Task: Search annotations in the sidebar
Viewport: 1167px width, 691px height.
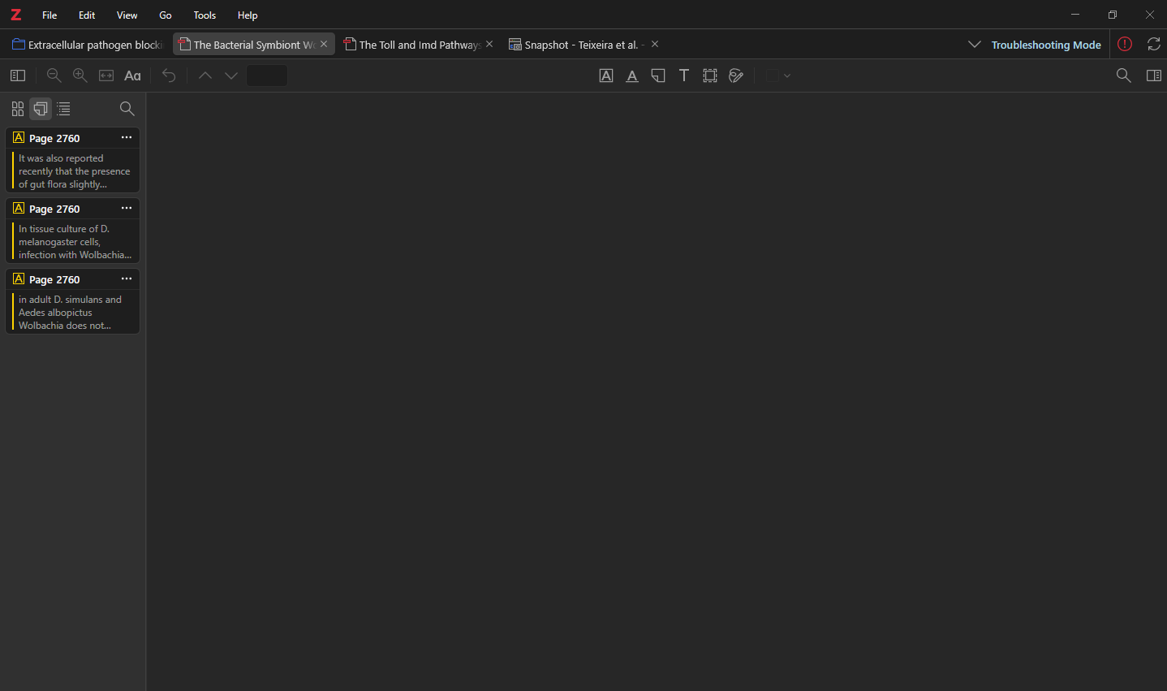Action: pyautogui.click(x=127, y=109)
